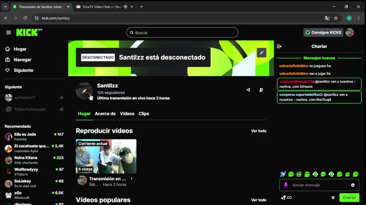366x205 pixels.
Task: Select the blue wing emote
Action: (x=282, y=174)
